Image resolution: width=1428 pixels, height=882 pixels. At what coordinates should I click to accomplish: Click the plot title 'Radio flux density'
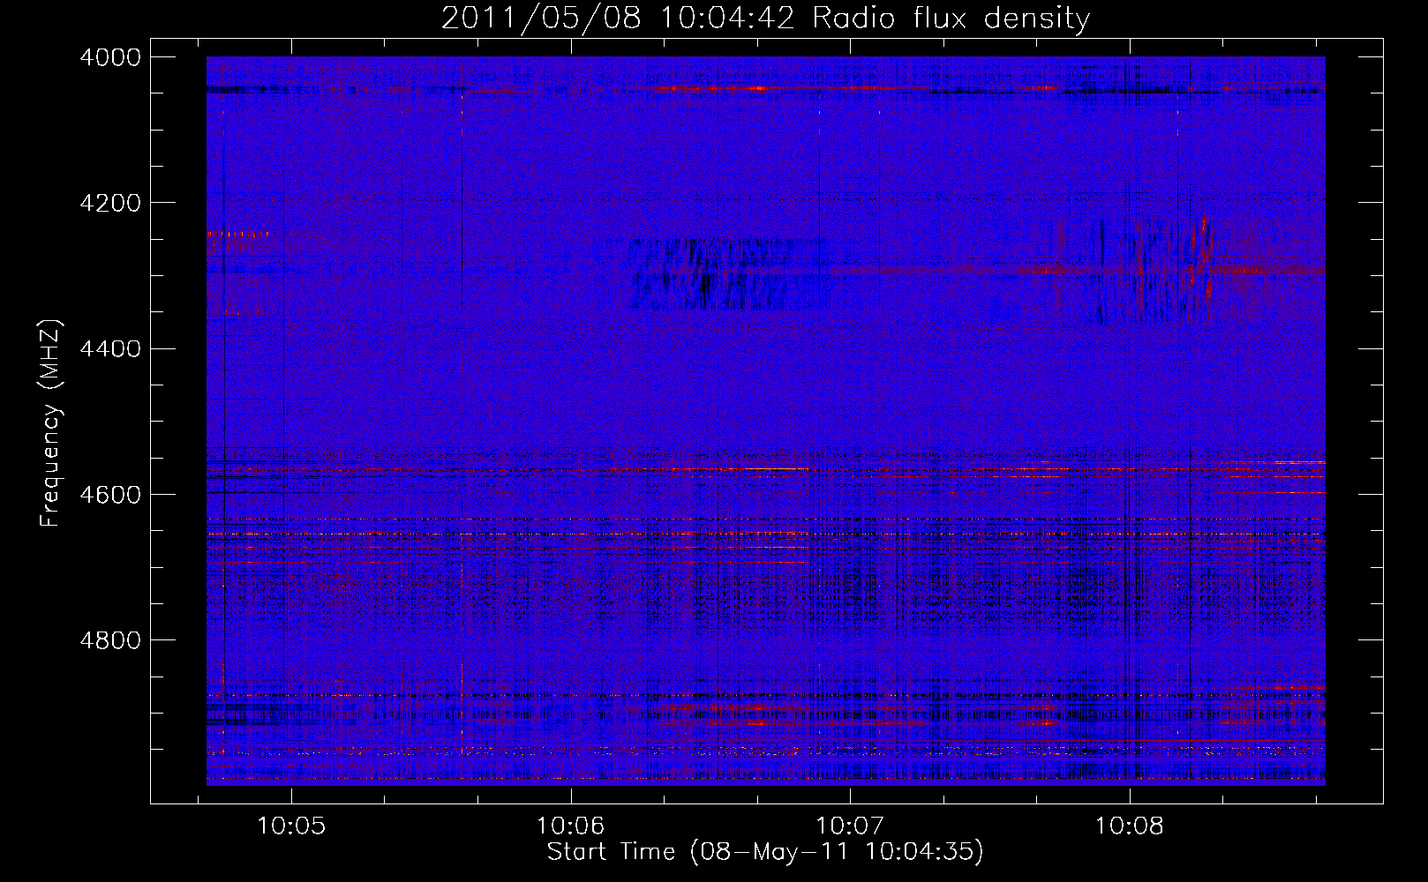(951, 18)
